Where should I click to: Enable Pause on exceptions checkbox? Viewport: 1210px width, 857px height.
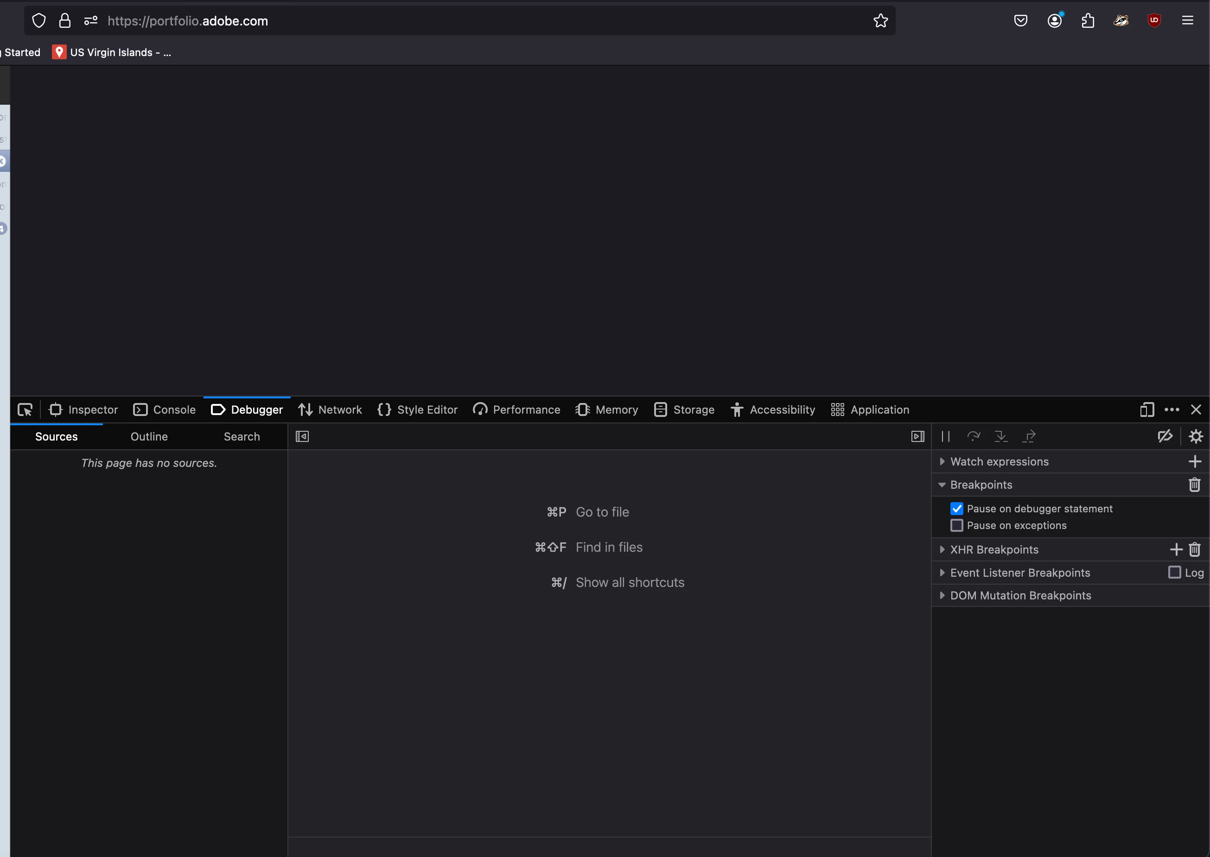coord(956,526)
